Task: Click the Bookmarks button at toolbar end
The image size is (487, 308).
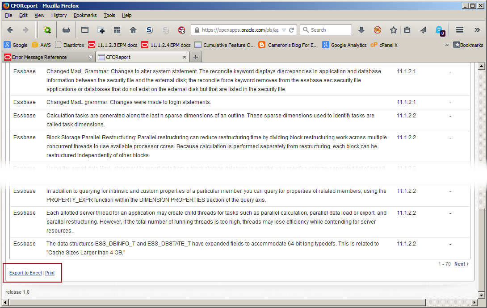Action: [x=468, y=45]
